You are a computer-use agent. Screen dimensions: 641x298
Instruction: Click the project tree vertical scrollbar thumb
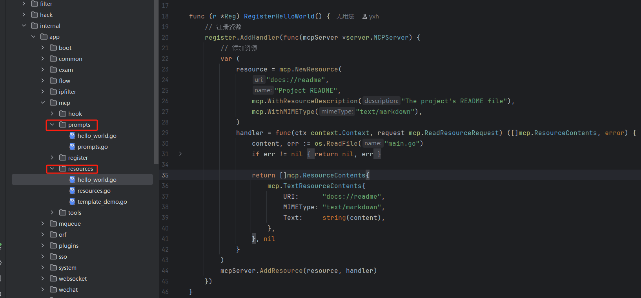pos(156,82)
